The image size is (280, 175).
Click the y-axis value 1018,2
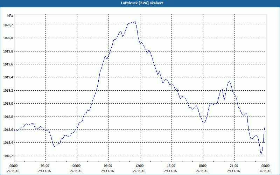pyautogui.click(x=8, y=156)
